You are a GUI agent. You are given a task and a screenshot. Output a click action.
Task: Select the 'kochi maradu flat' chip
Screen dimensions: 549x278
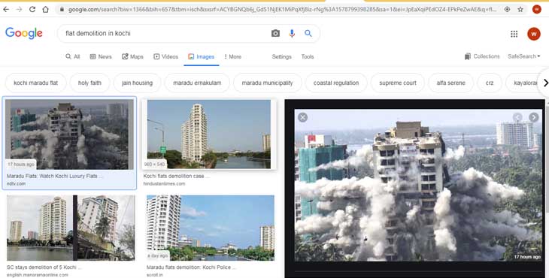(x=35, y=83)
